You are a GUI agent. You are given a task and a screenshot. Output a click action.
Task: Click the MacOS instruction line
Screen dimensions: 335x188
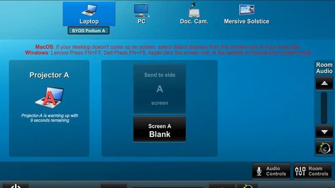167,46
